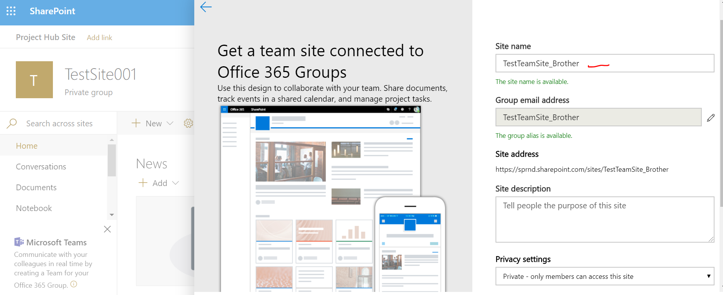Click the left navigation scrollbar thumb
This screenshot has height=295, width=723.
coord(112,160)
